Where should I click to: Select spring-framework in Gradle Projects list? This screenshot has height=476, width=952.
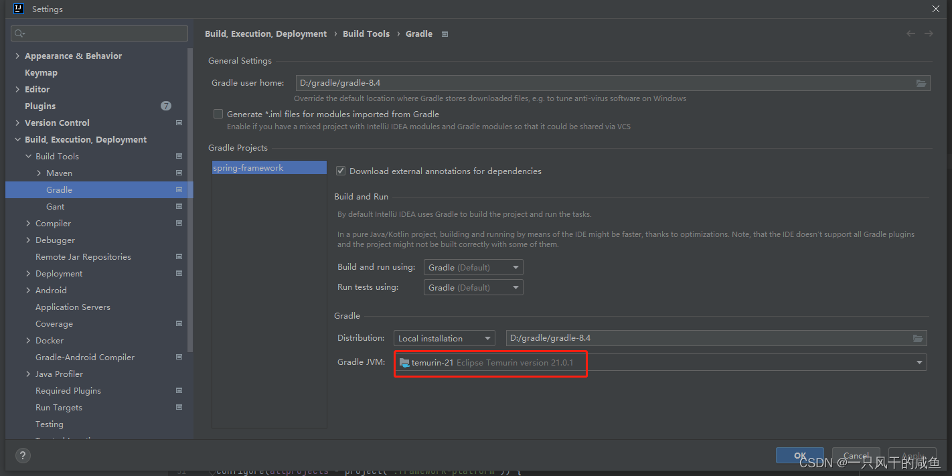click(x=269, y=168)
